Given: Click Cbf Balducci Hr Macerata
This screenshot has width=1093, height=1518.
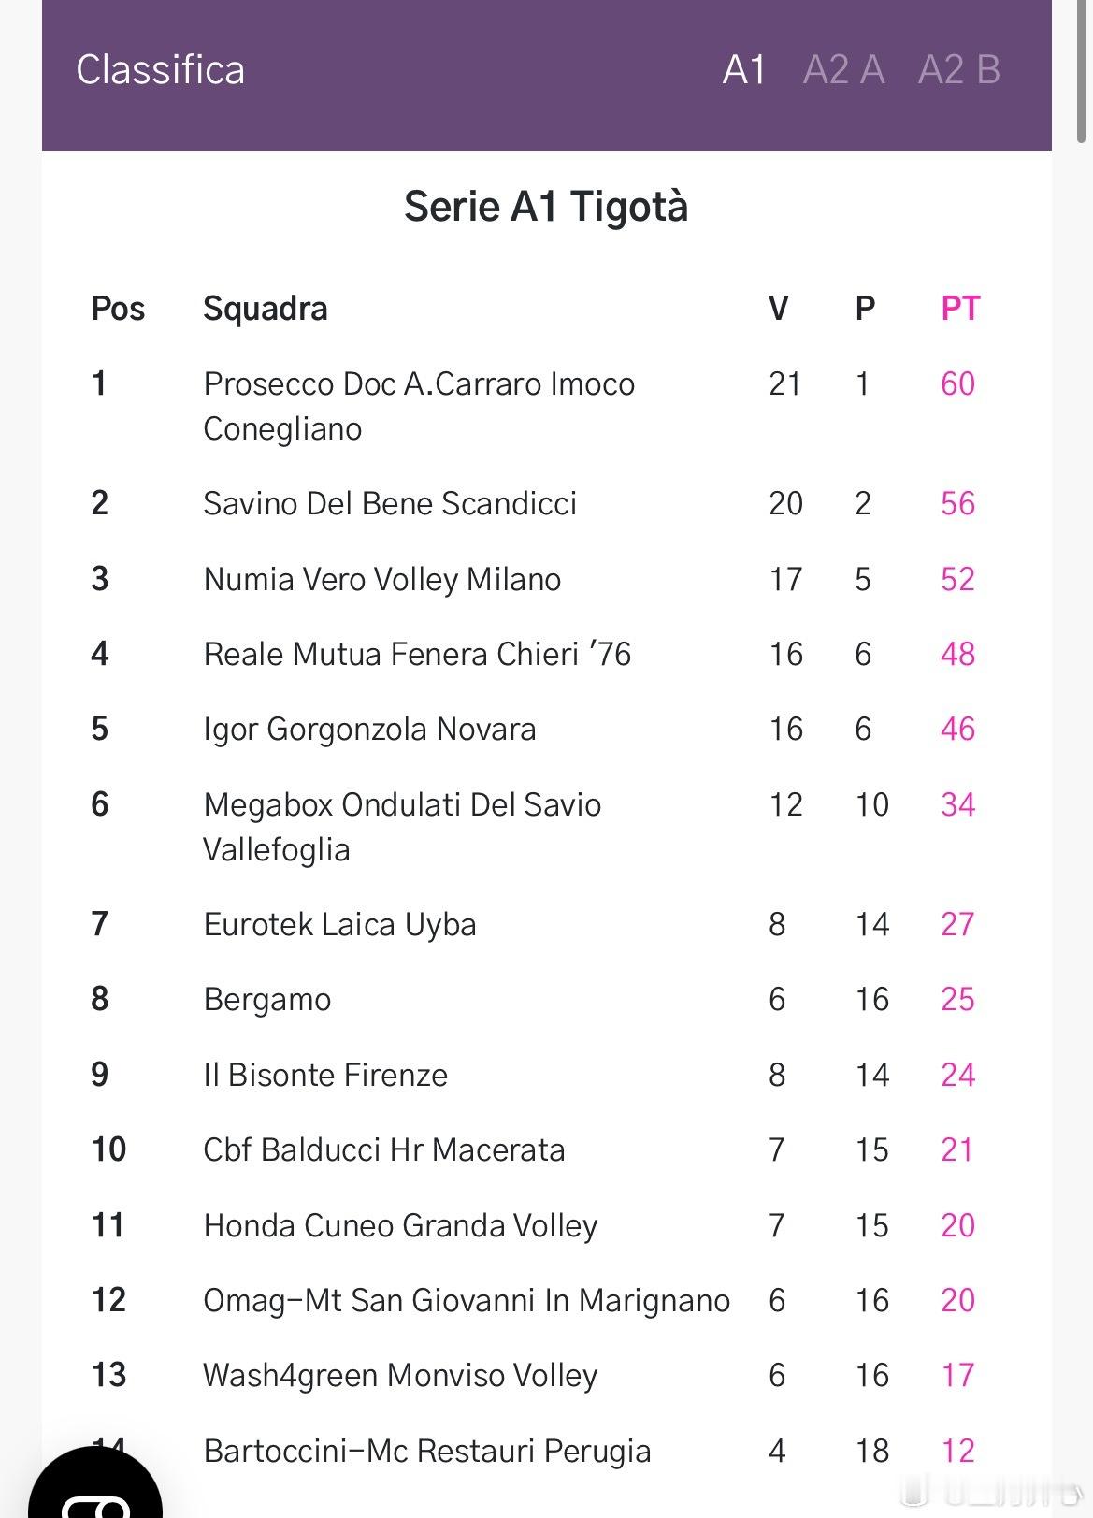Looking at the screenshot, I should coord(384,1149).
